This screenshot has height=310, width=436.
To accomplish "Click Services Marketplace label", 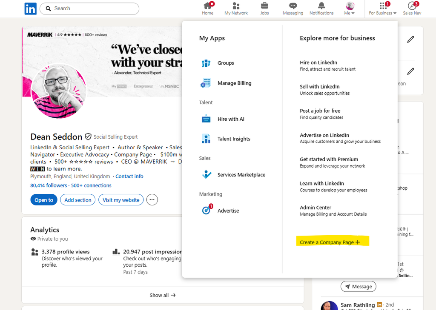I will point(241,174).
